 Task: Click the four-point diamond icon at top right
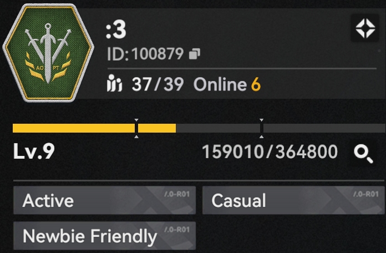(x=365, y=28)
